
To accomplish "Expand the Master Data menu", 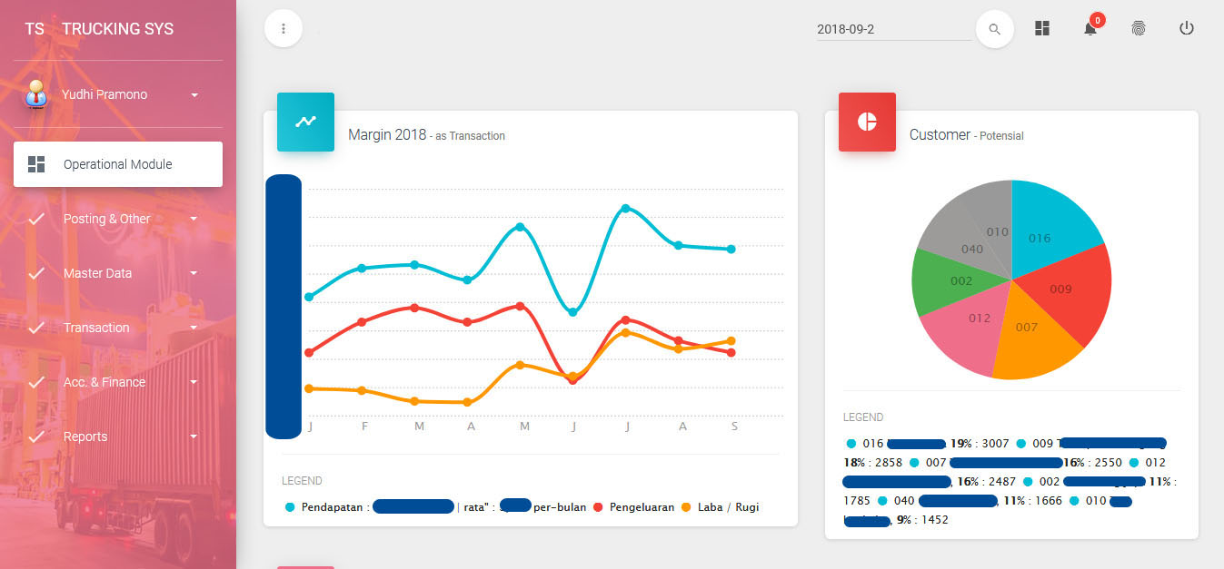I will (x=194, y=273).
